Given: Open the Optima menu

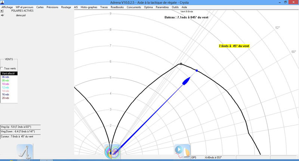Looking at the screenshot, I should click(x=148, y=7).
